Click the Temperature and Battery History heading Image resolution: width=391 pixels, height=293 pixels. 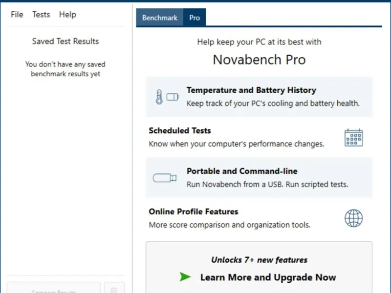click(x=251, y=90)
